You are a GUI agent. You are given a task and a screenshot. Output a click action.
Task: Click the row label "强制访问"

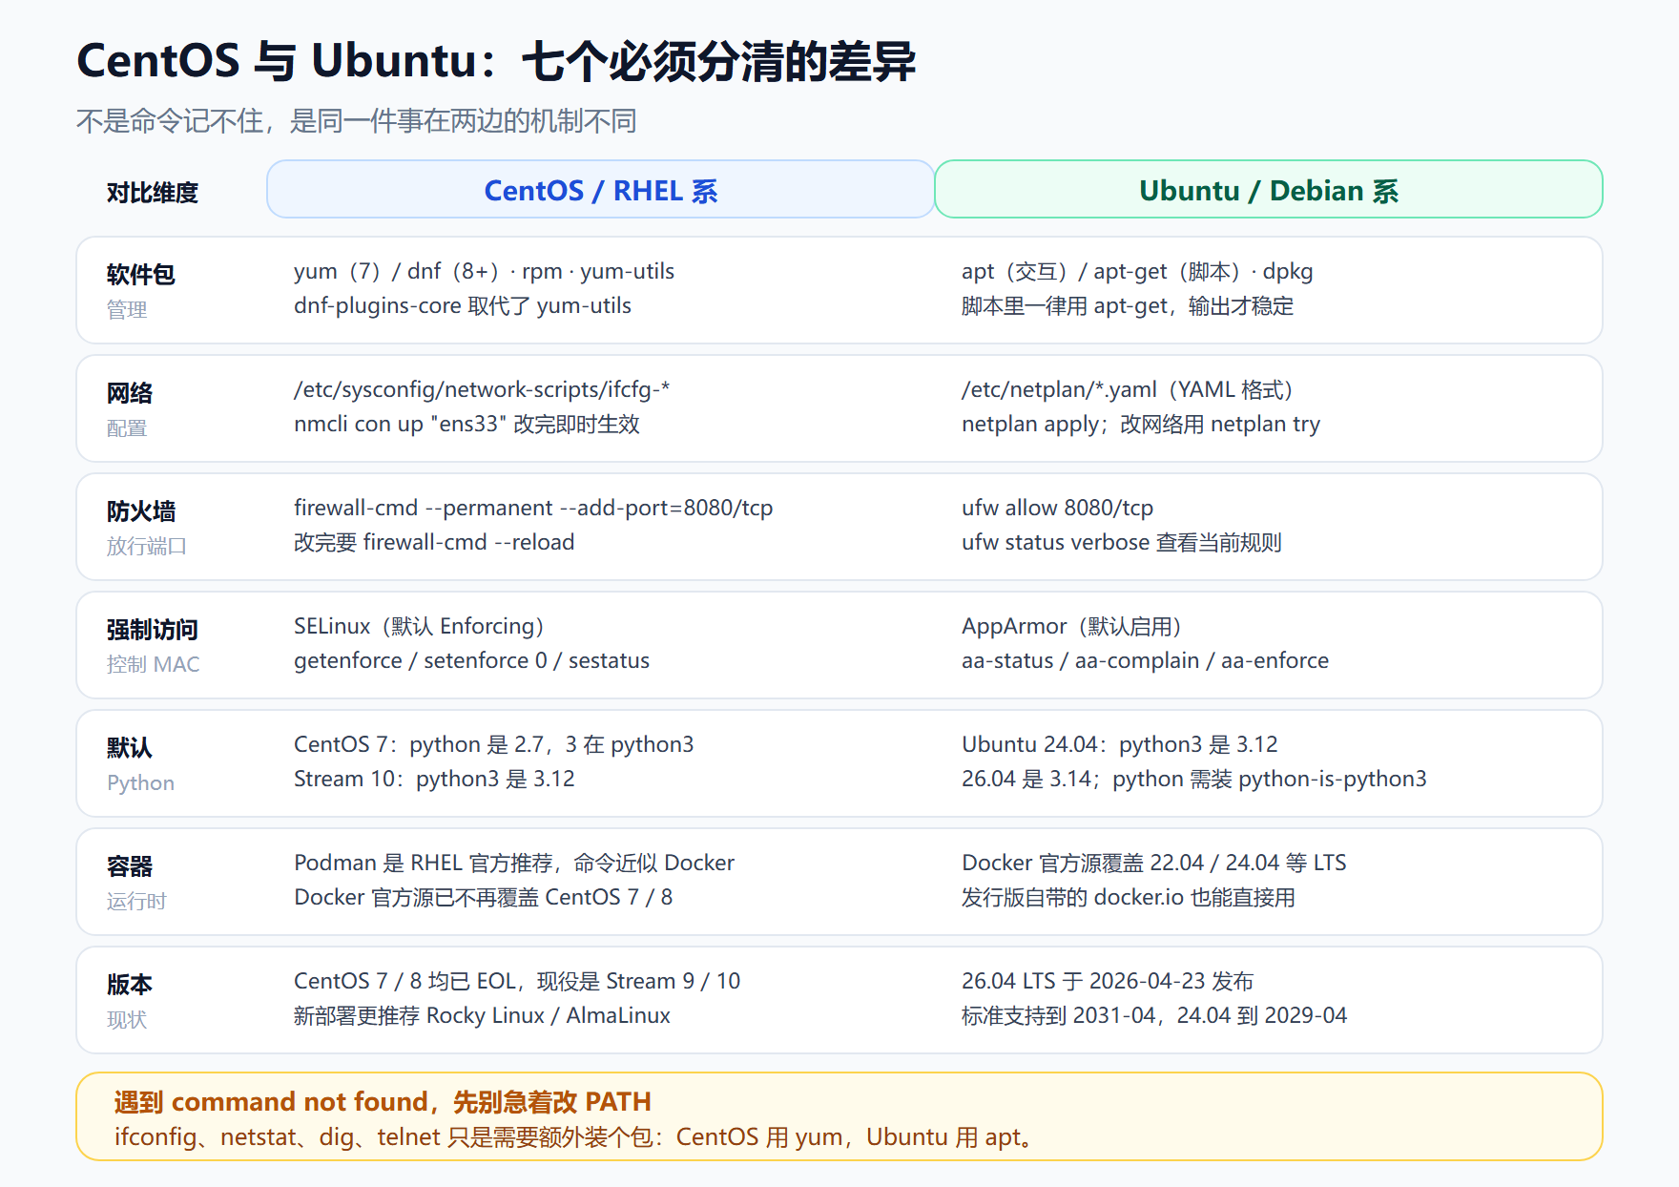coord(153,630)
